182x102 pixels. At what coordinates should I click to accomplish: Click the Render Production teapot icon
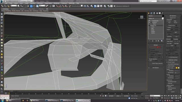click(114, 6)
